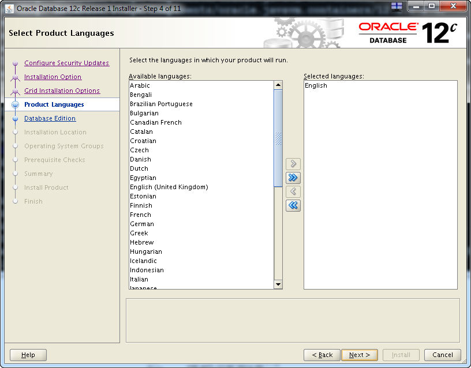Click the Back button
The width and height of the screenshot is (471, 368).
[322, 355]
